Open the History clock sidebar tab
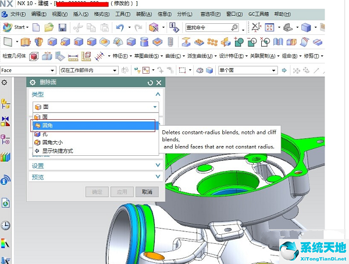This screenshot has width=349, height=264. coord(5,226)
